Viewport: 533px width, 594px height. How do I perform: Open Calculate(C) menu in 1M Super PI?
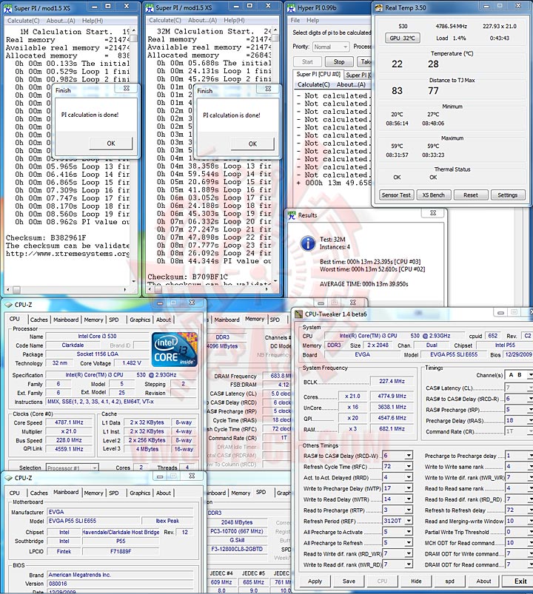[x=23, y=21]
